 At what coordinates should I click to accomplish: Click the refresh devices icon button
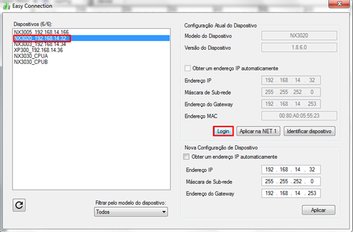click(19, 205)
